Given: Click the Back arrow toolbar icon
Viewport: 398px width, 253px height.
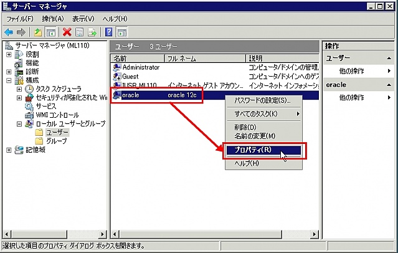Looking at the screenshot, I should pos(9,32).
